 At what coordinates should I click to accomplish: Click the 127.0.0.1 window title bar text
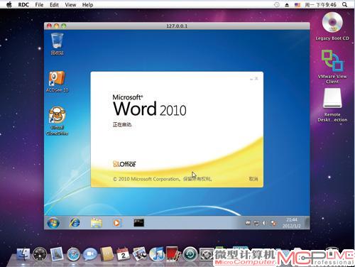pos(177,26)
